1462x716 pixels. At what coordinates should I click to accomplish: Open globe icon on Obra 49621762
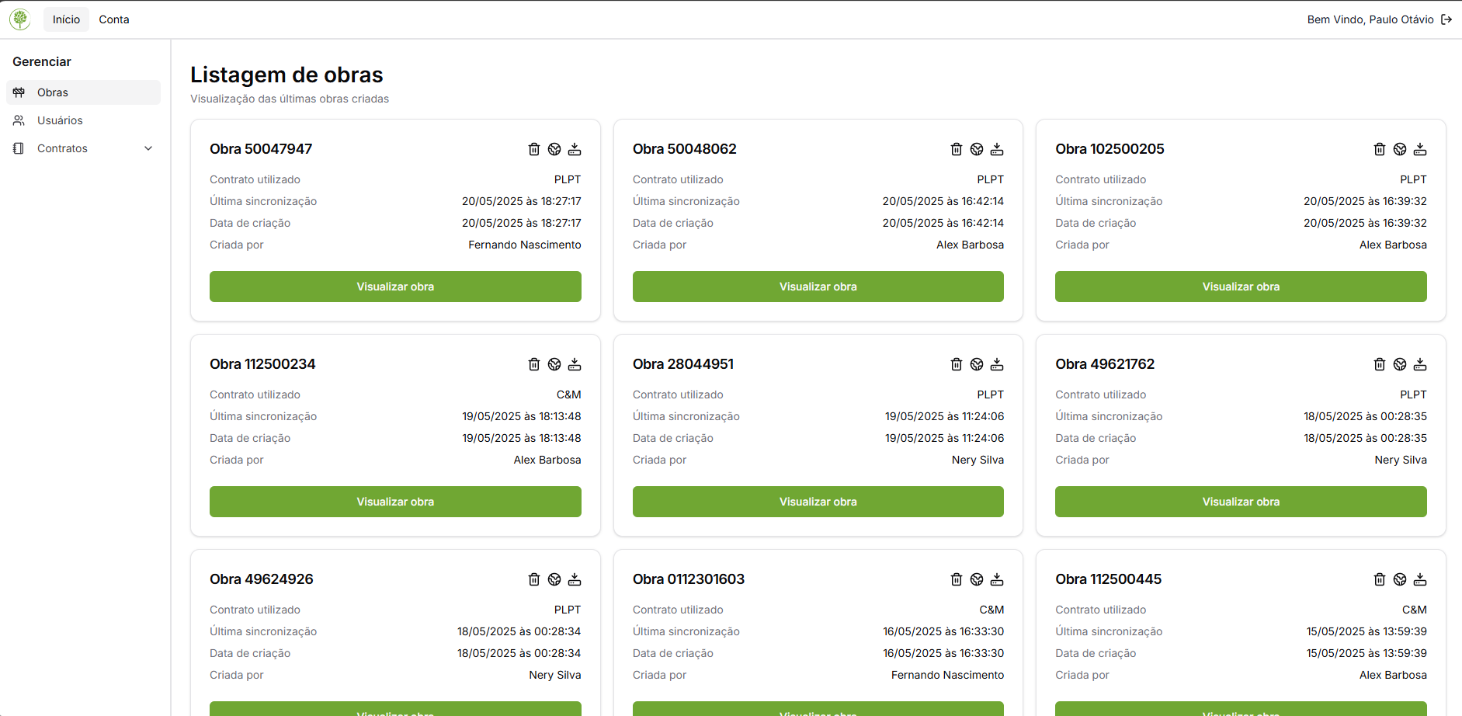pyautogui.click(x=1399, y=364)
